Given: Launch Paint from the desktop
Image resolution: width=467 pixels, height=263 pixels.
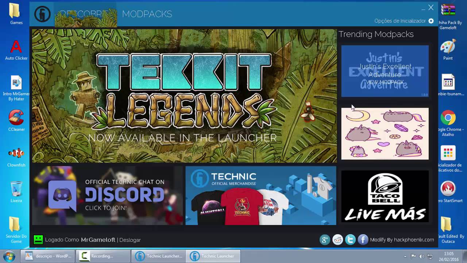Looking at the screenshot, I should coord(448,50).
